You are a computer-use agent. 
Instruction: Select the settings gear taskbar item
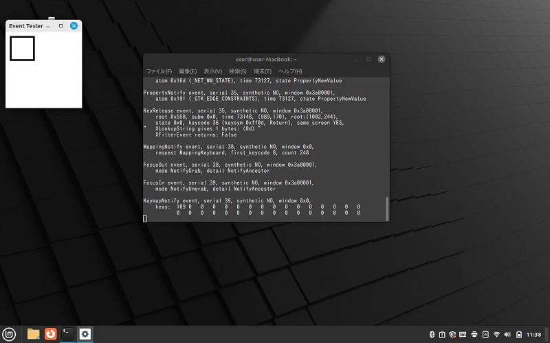[85, 334]
